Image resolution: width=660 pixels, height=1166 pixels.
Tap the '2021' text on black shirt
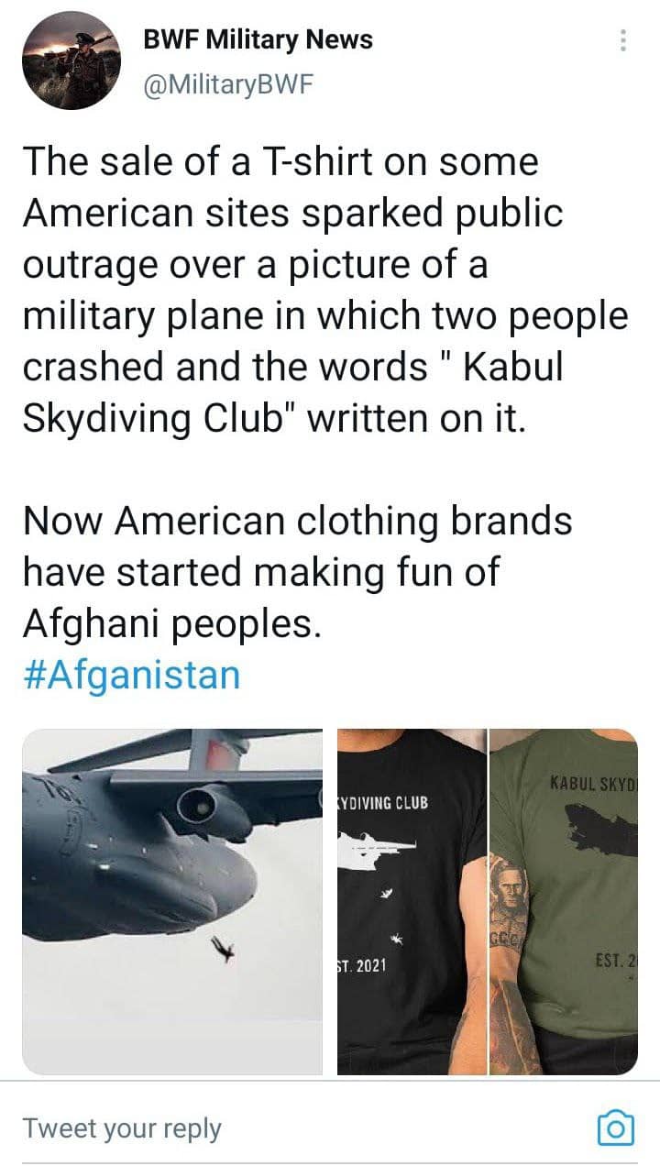[368, 965]
